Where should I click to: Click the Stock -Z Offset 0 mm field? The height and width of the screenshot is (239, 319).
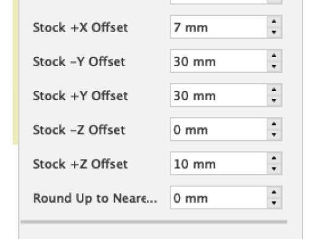point(218,129)
